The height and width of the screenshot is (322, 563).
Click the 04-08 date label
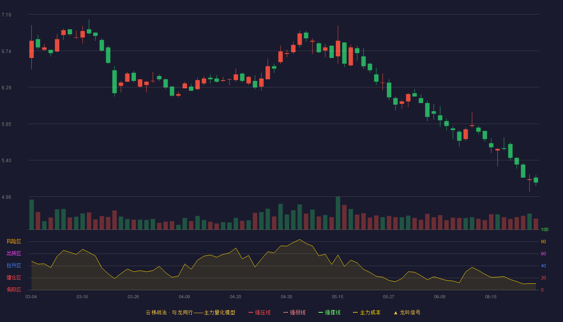(x=184, y=297)
